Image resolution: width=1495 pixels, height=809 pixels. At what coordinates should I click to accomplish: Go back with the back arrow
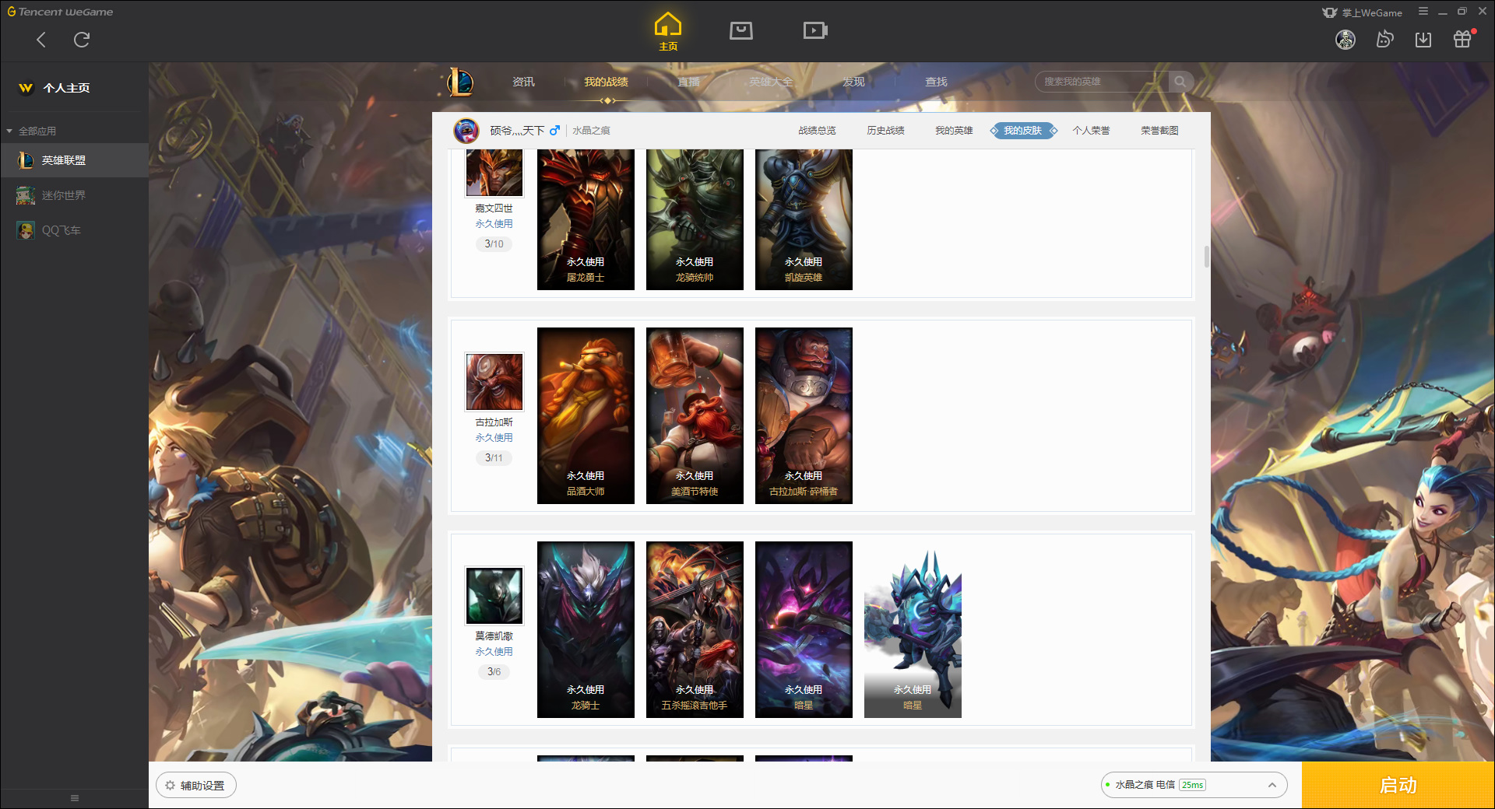(x=41, y=40)
